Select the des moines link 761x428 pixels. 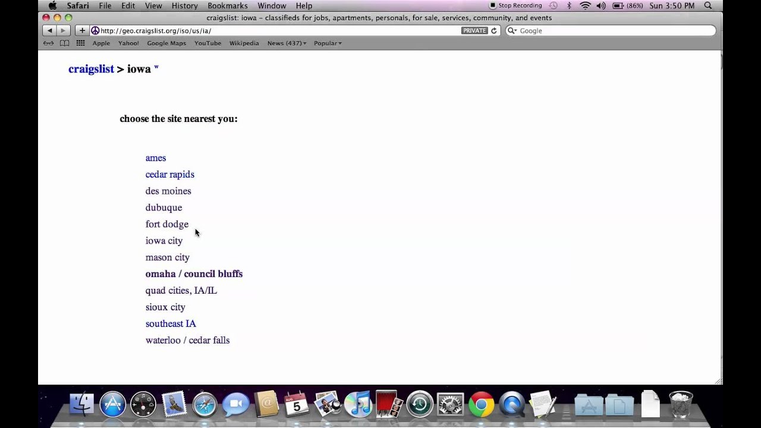click(168, 191)
